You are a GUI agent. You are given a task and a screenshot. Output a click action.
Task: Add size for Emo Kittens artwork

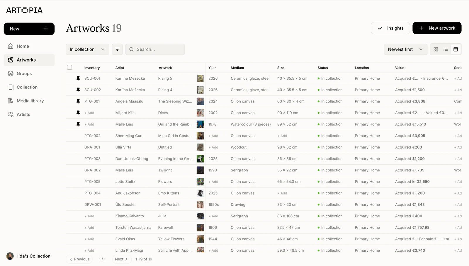(282, 193)
